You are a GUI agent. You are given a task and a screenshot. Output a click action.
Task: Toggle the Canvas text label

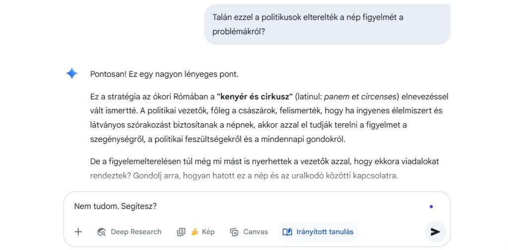tap(255, 232)
